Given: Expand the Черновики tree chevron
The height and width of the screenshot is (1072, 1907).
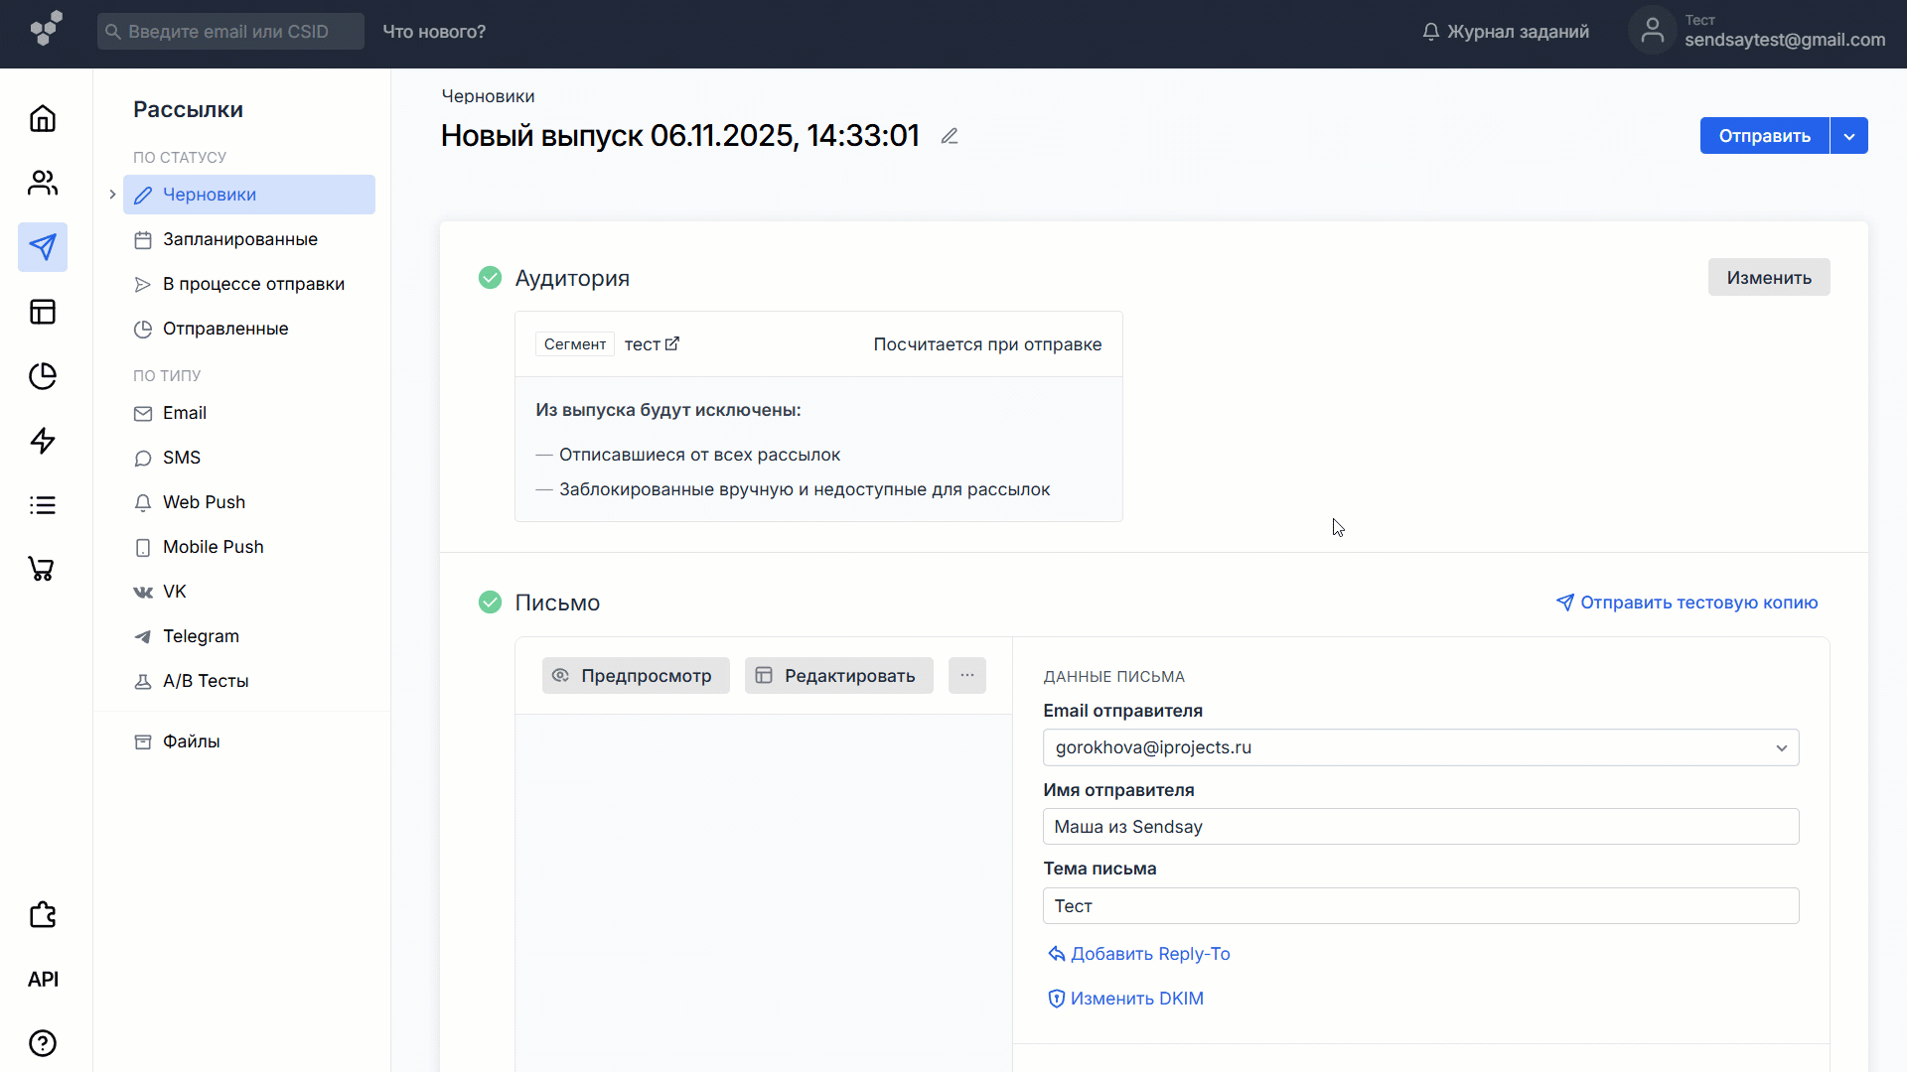Looking at the screenshot, I should (x=111, y=195).
